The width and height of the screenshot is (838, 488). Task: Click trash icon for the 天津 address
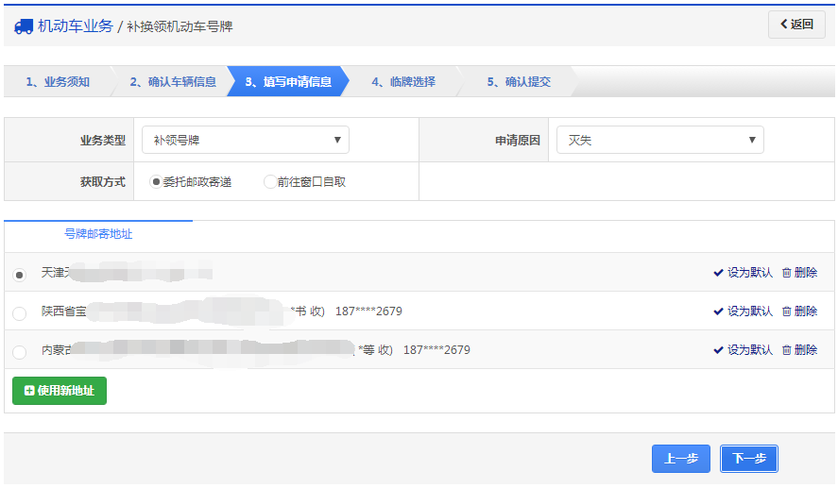pos(787,273)
